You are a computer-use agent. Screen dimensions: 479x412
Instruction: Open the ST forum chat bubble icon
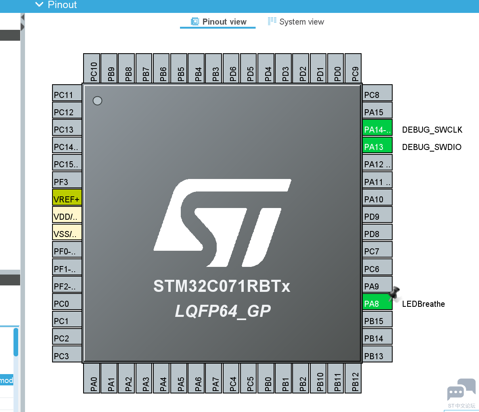(461, 390)
